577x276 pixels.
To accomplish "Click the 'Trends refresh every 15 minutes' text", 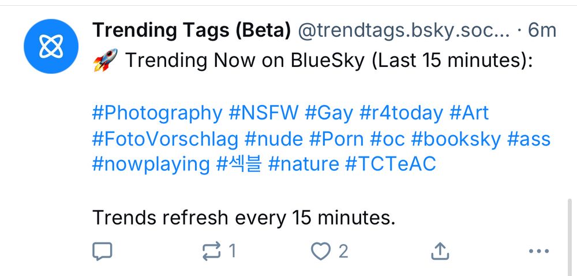I will [243, 218].
